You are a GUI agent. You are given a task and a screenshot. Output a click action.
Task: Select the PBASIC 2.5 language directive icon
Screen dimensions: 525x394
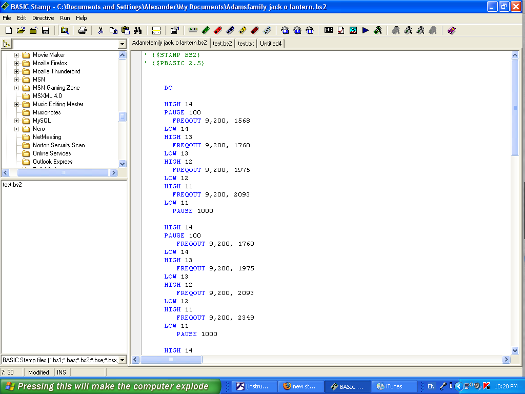(309, 30)
